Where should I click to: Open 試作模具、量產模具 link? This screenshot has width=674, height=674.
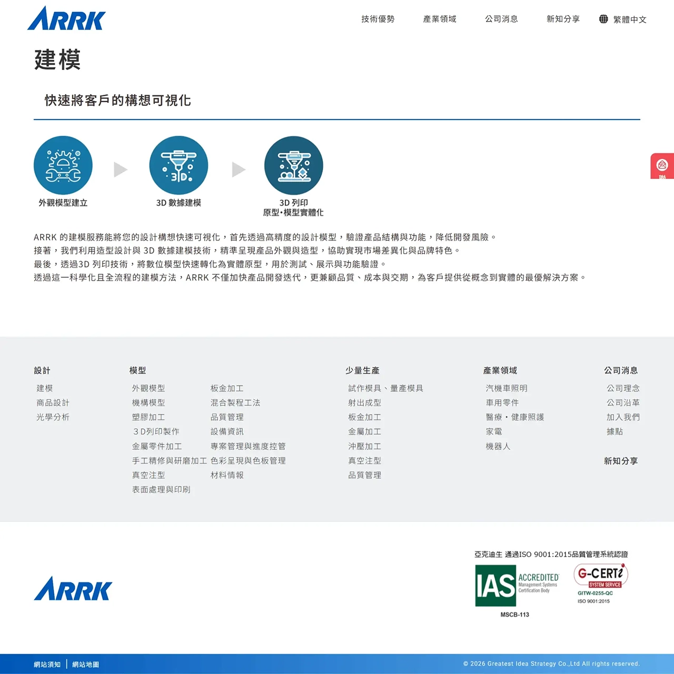pyautogui.click(x=386, y=388)
